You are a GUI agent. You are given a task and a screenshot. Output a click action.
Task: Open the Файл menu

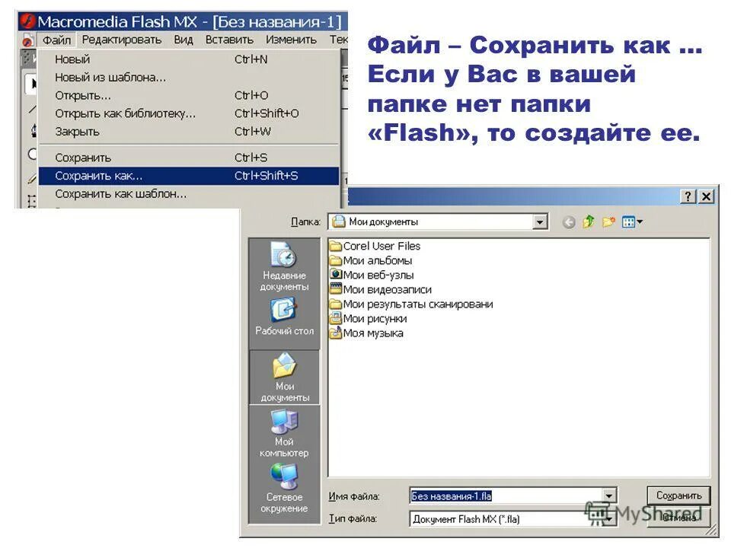tap(56, 40)
